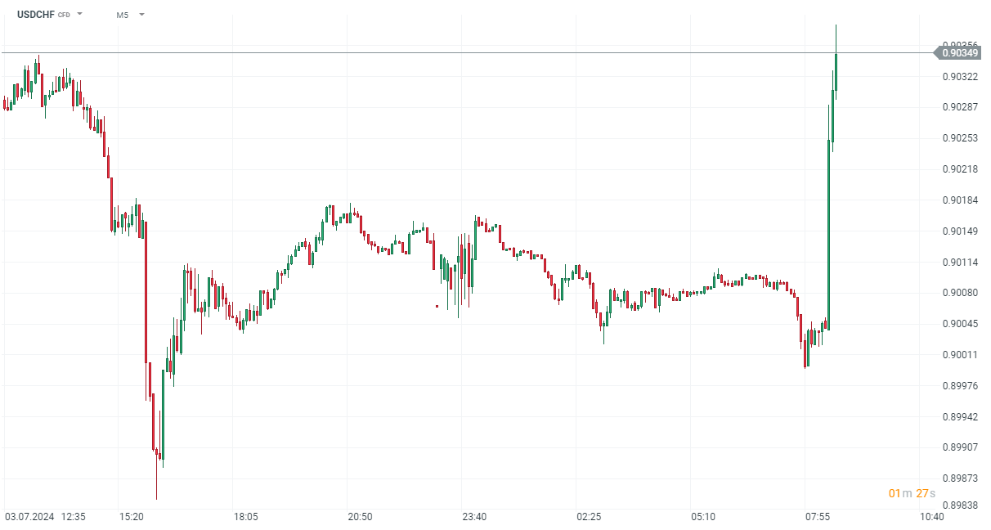This screenshot has width=991, height=530.
Task: Click the 0.89907 price scale label
Action: click(960, 447)
